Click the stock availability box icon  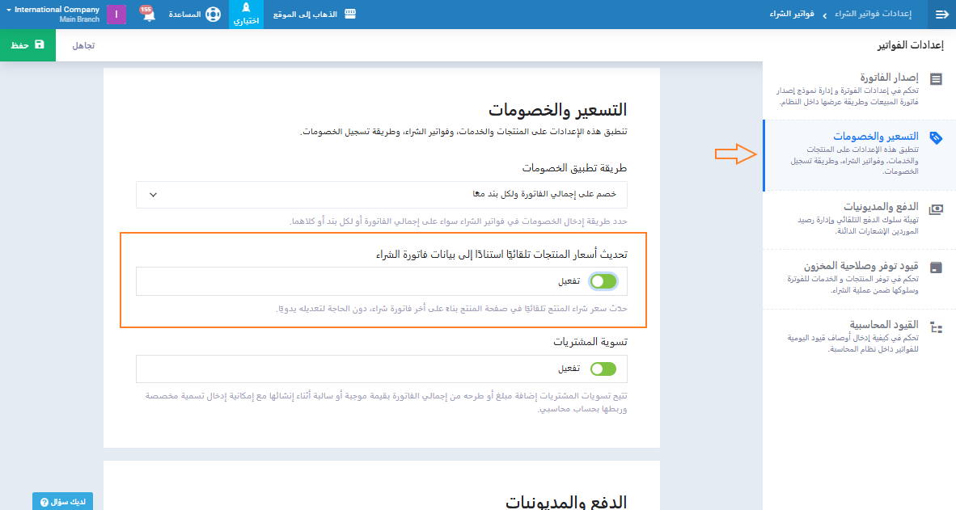936,268
